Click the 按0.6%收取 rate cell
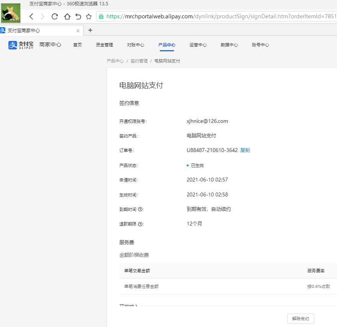This screenshot has height=327, width=337. point(319,286)
